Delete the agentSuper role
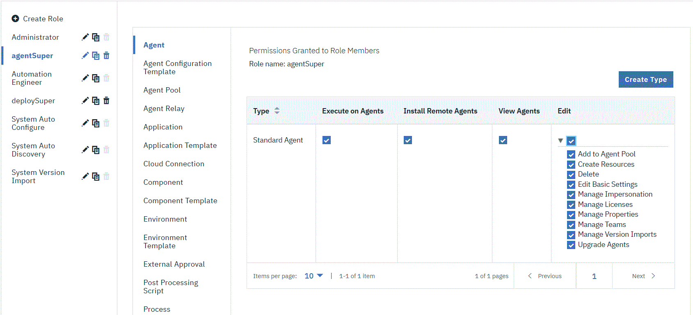The image size is (693, 315). point(106,56)
